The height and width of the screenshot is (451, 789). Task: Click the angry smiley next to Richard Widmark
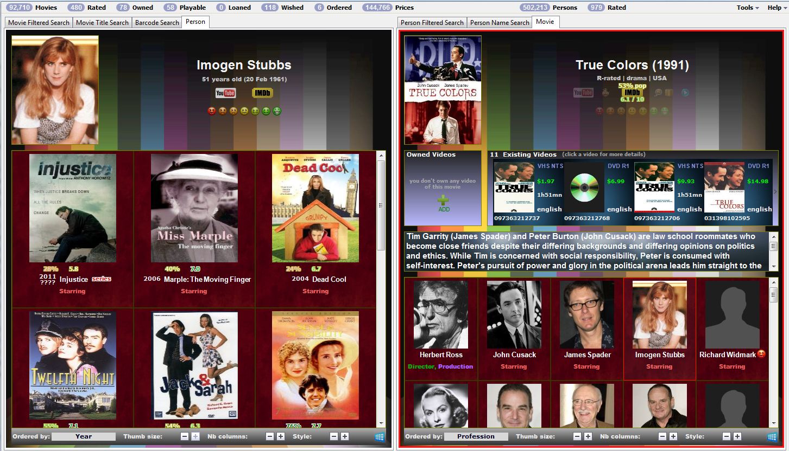point(761,355)
